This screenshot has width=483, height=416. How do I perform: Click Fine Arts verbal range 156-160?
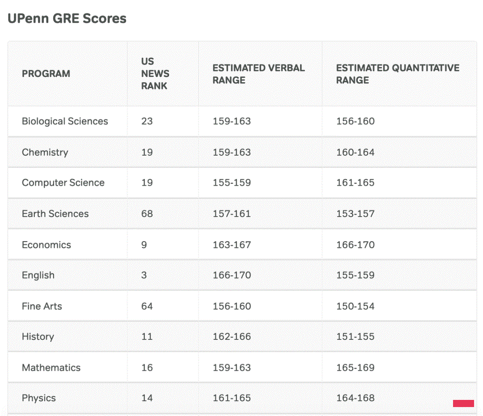point(232,306)
